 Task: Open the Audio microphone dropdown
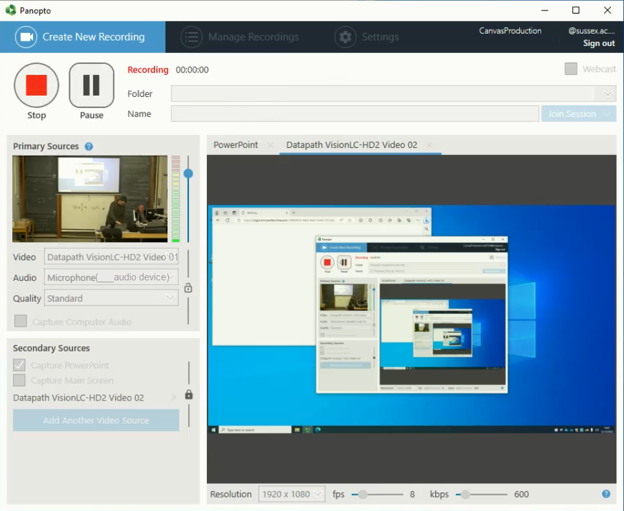111,277
